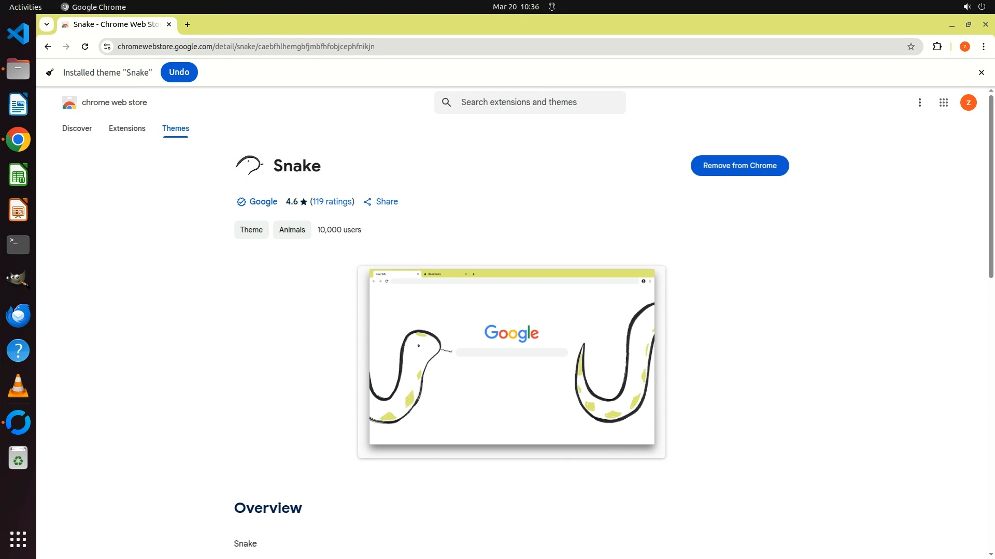Open the Extensions puzzle icon

[x=937, y=47]
